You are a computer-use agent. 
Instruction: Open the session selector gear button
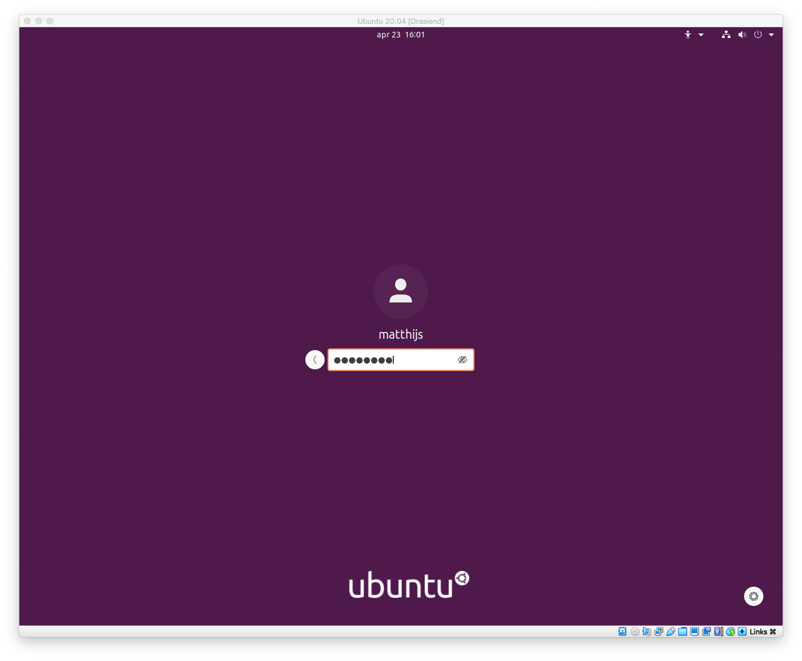click(753, 596)
